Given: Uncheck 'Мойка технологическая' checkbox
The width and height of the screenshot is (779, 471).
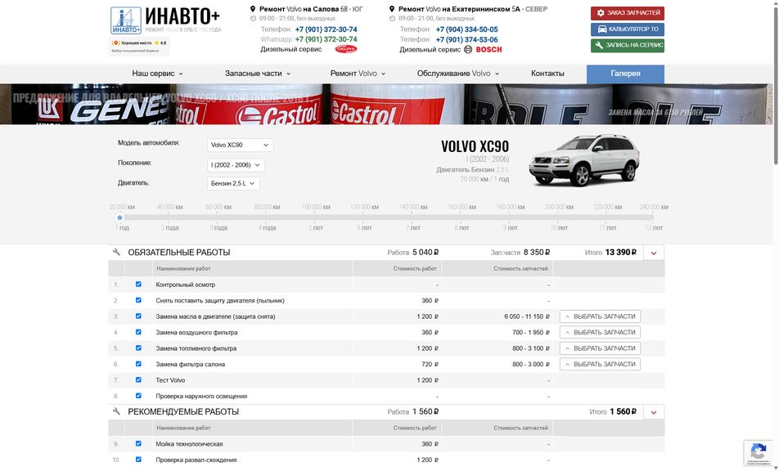Looking at the screenshot, I should coord(138,444).
